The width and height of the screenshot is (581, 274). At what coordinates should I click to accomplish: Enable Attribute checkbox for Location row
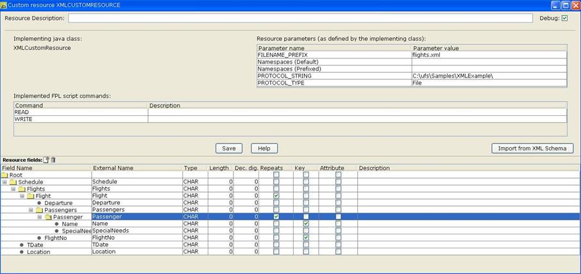tap(338, 252)
